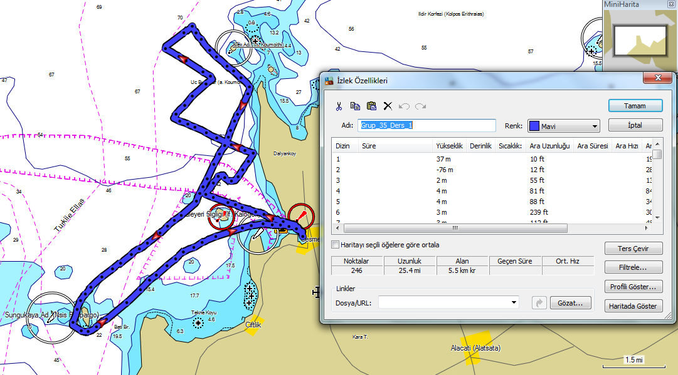Click the Ciftlik town label on map

[253, 325]
